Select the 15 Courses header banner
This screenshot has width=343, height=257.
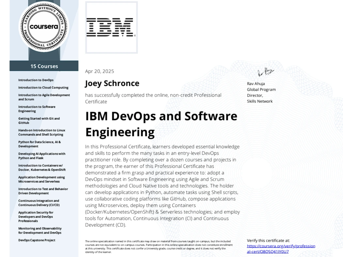pos(44,66)
